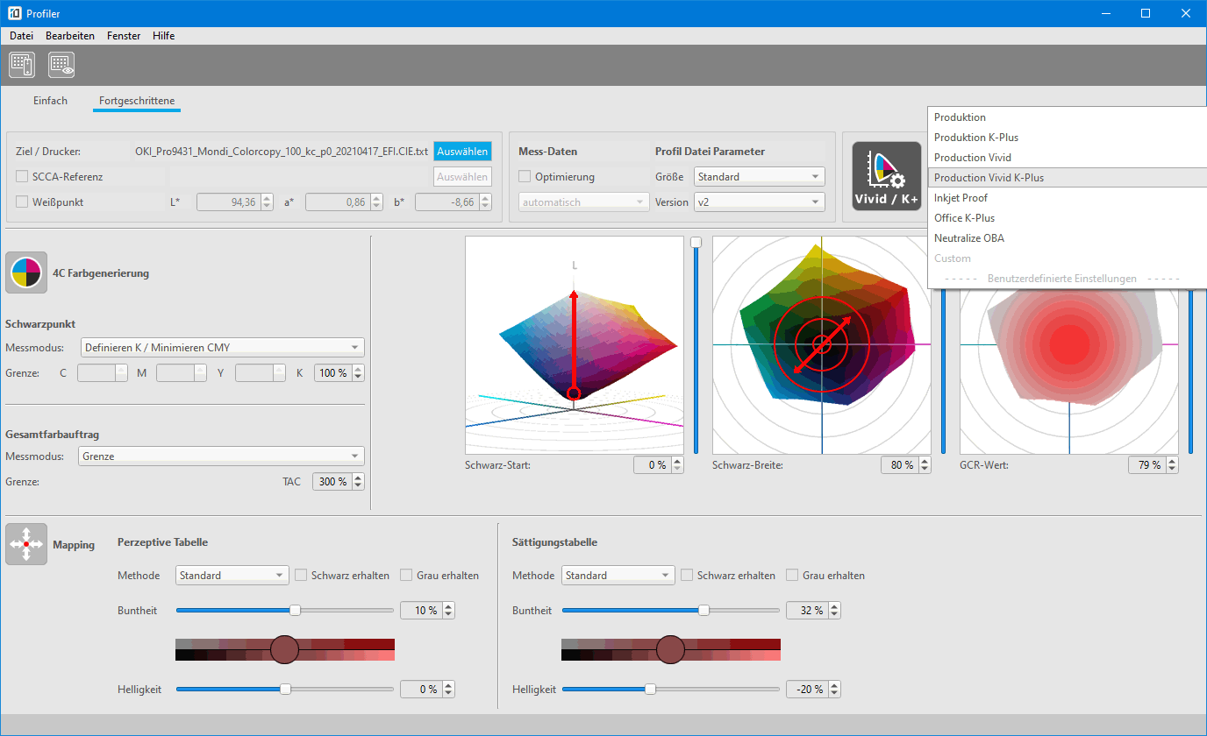Expand the Größe Standard dropdown
This screenshot has height=736, width=1207.
tap(759, 177)
